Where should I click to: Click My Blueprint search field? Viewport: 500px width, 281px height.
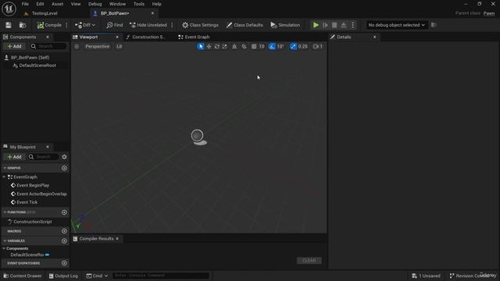(44, 157)
